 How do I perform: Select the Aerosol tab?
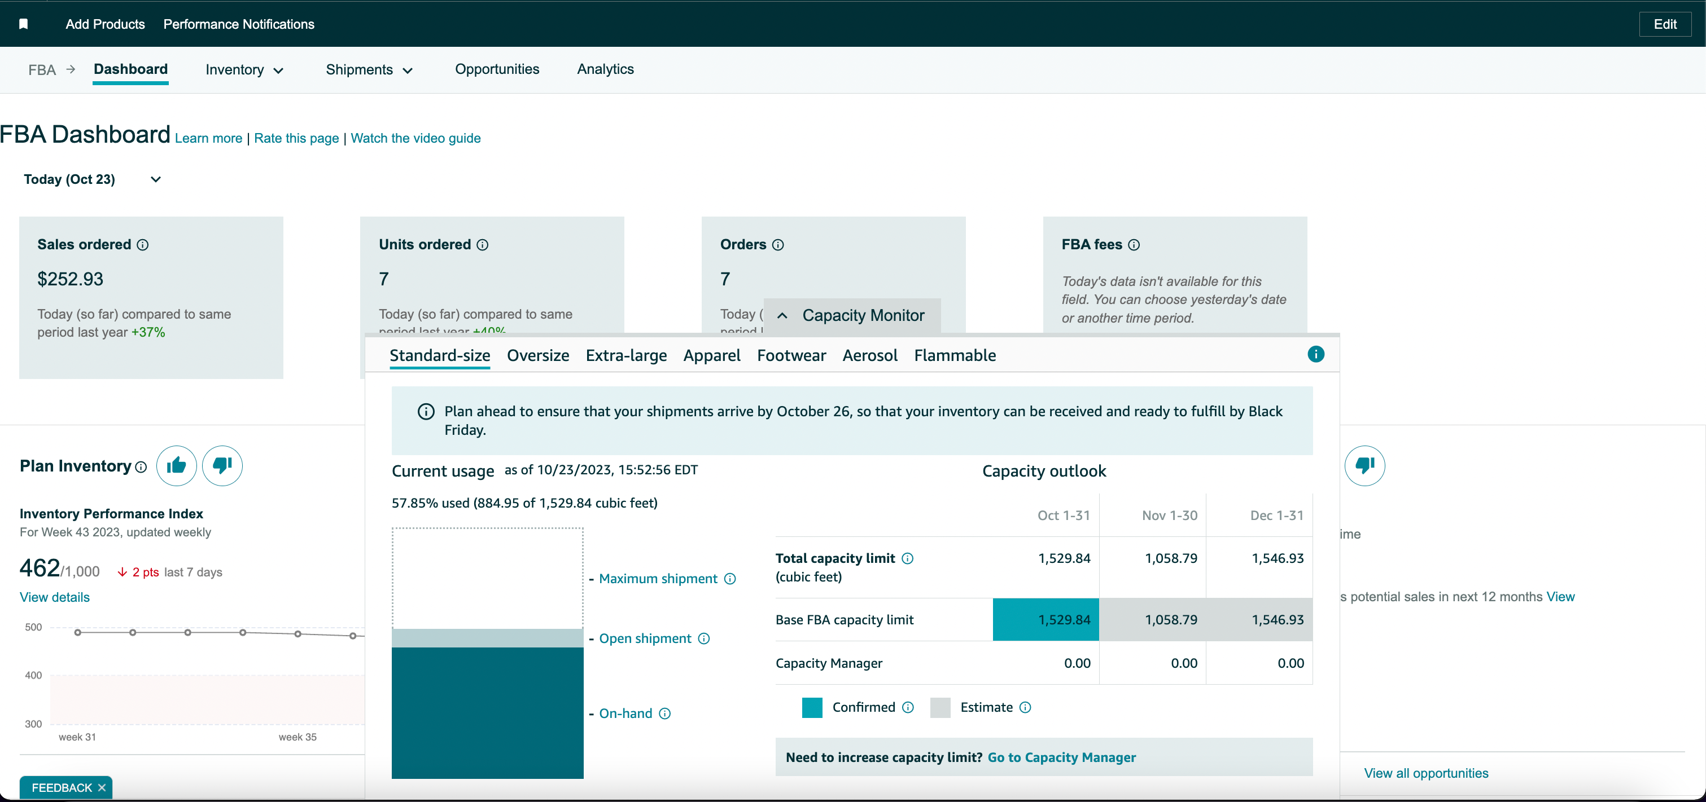869,355
